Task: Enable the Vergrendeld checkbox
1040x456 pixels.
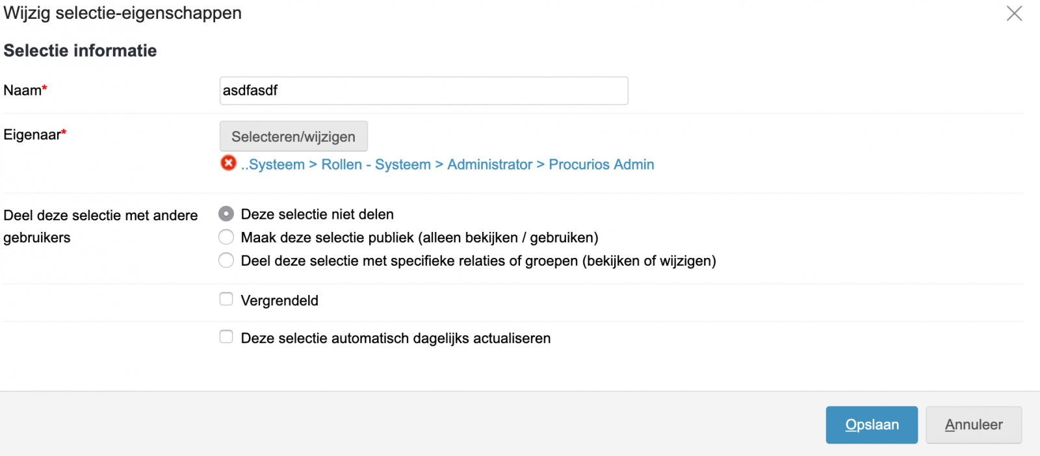Action: [x=226, y=299]
